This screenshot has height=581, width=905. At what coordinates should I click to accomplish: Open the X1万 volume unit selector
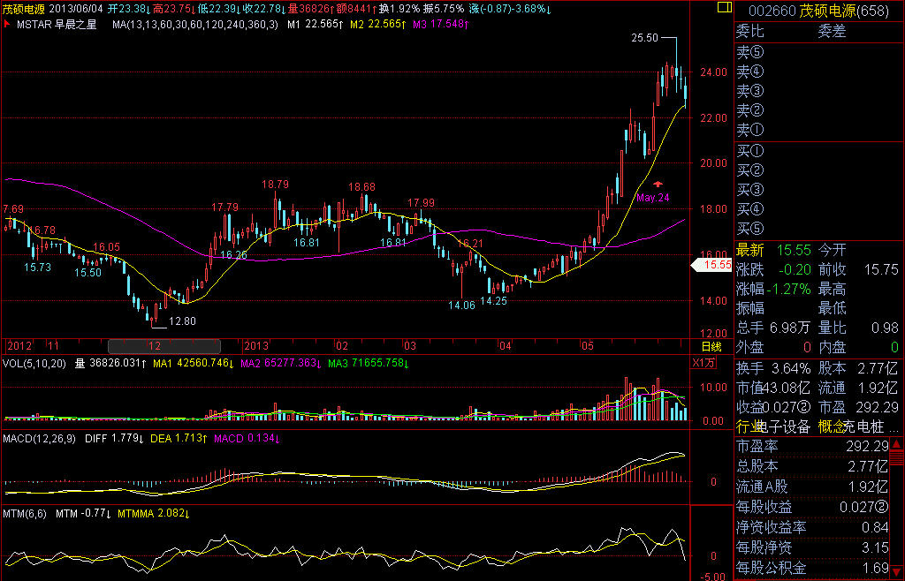[705, 363]
